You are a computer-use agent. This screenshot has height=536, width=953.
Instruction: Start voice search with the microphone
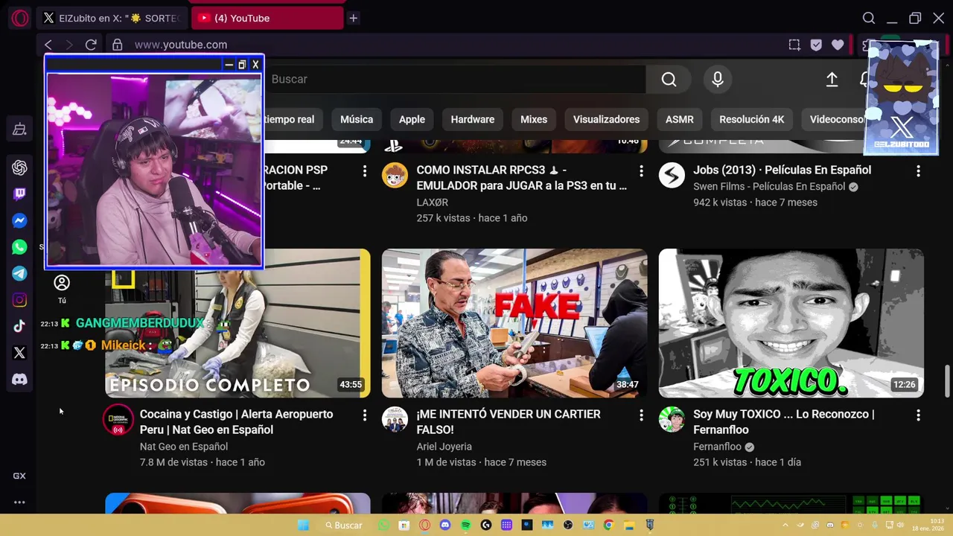point(718,80)
